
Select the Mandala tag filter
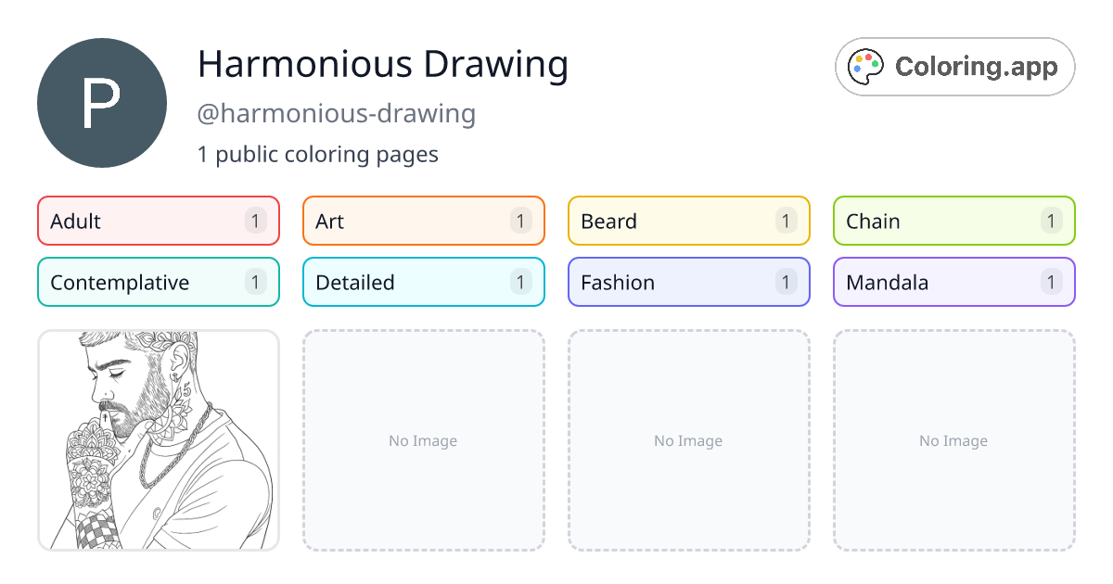point(953,282)
